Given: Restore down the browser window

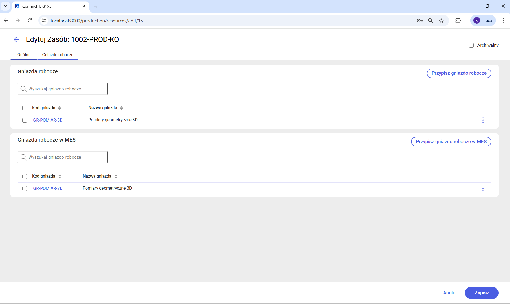Looking at the screenshot, I should pyautogui.click(x=487, y=6).
